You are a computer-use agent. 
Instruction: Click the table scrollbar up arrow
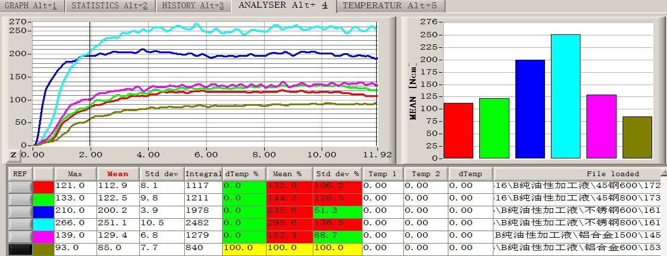663,171
